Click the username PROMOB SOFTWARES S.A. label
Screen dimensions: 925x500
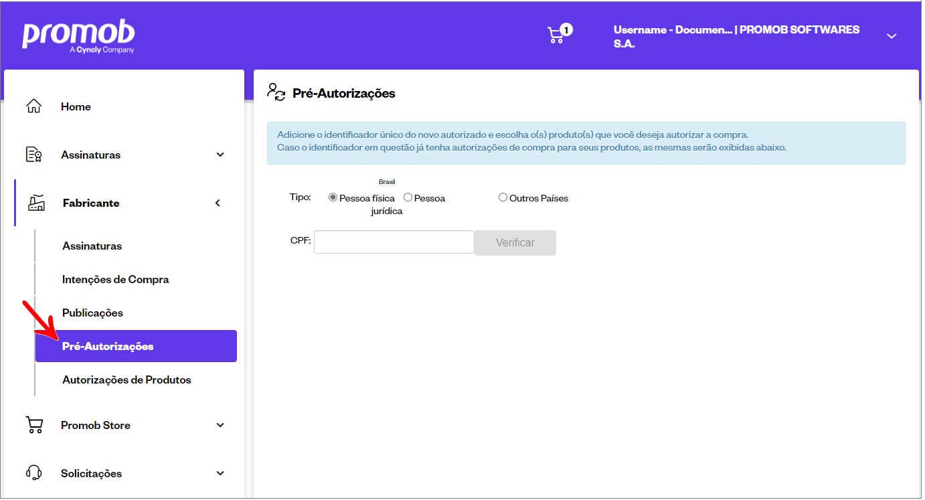(736, 37)
